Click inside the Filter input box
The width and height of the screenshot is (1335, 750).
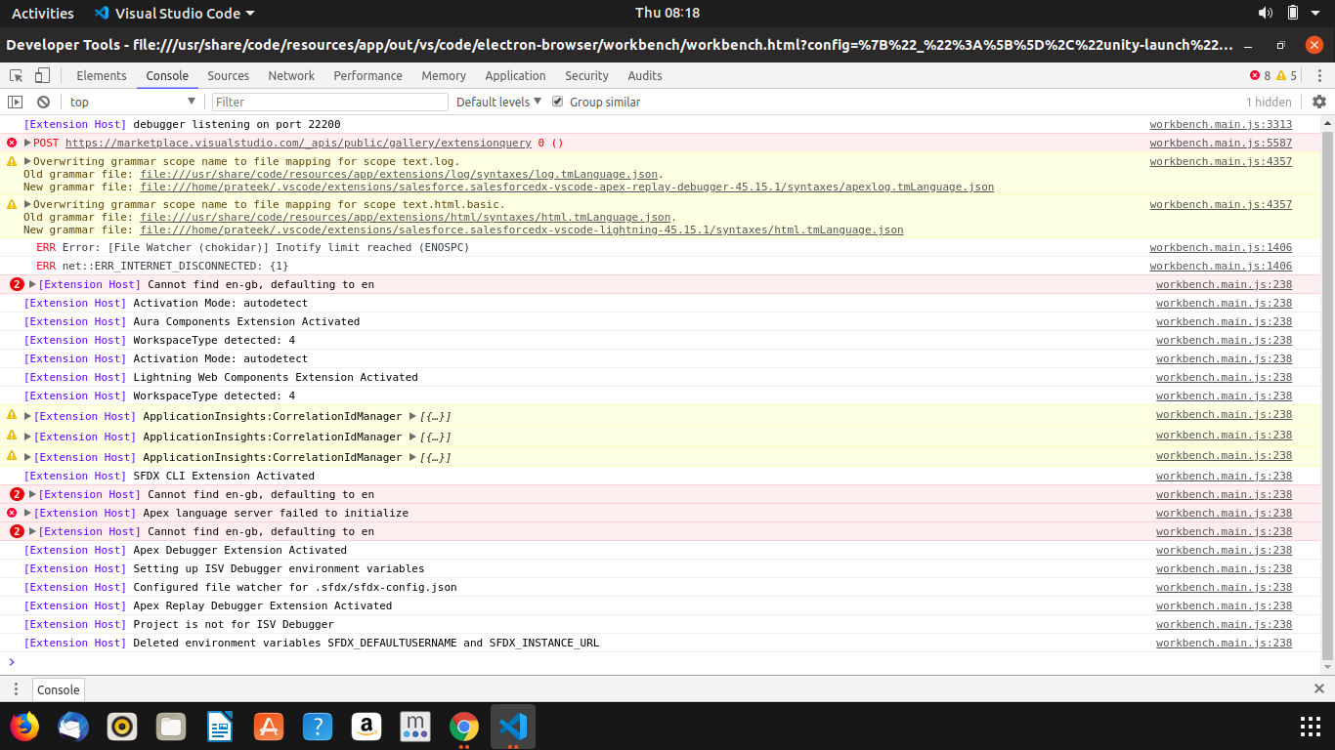pyautogui.click(x=329, y=102)
